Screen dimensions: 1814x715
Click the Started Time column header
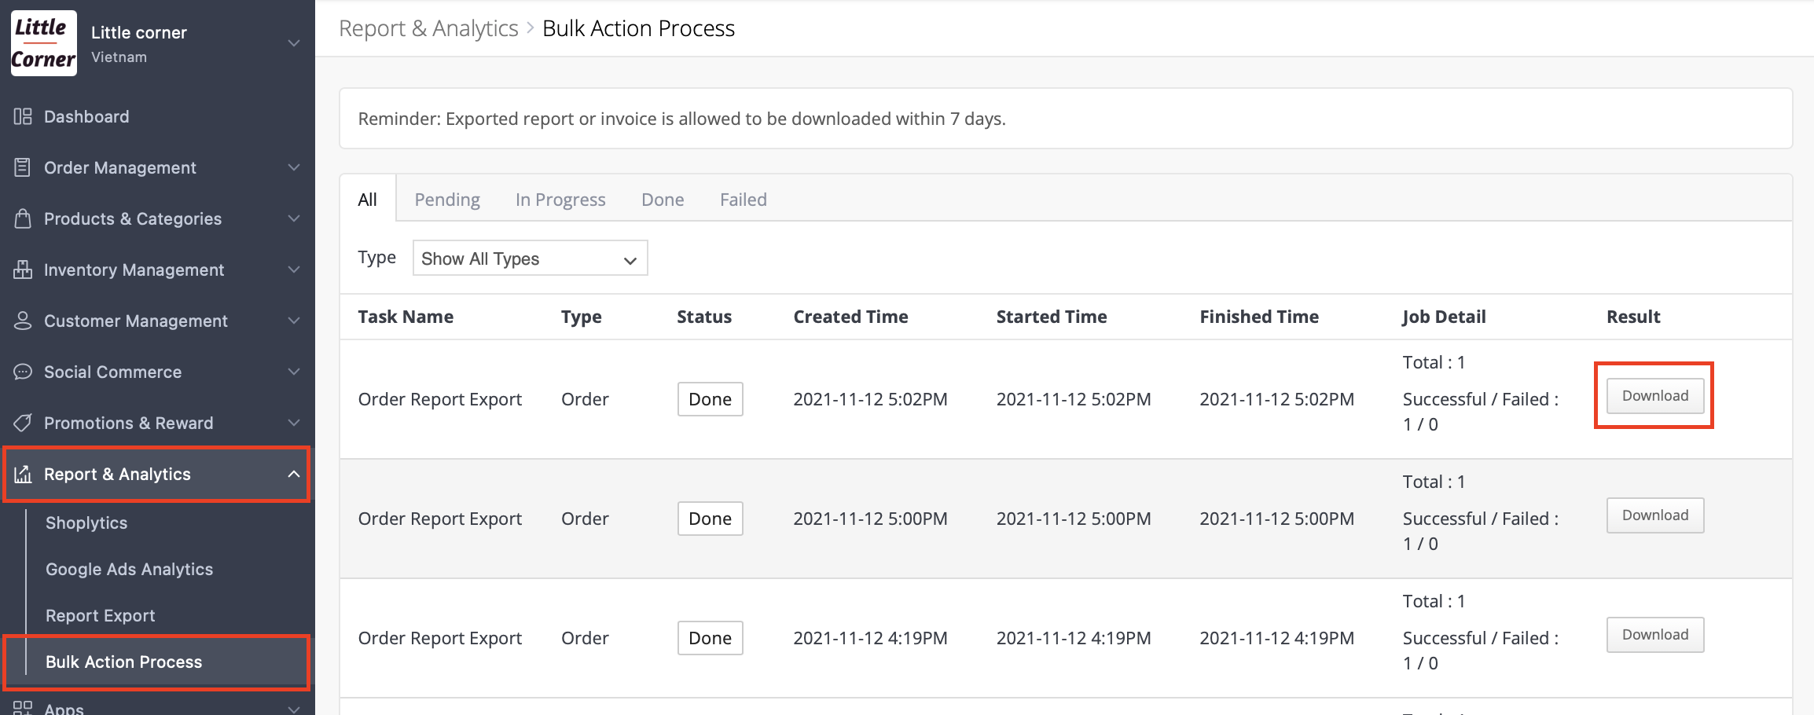pyautogui.click(x=1052, y=317)
